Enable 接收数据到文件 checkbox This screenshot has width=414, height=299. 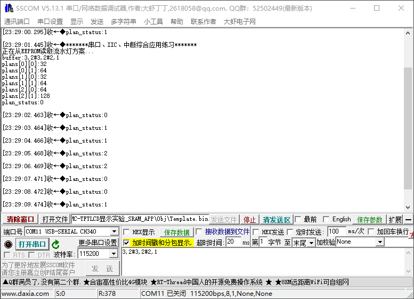tap(199, 232)
